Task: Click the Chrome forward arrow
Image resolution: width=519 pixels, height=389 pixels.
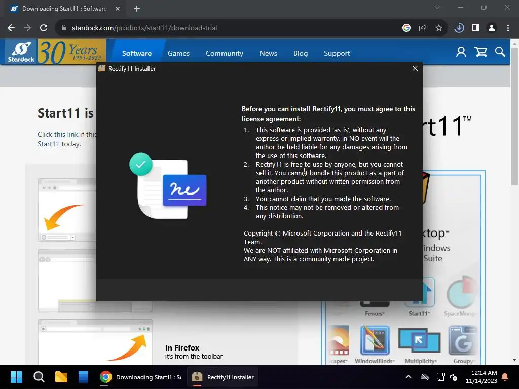Action: tap(27, 28)
